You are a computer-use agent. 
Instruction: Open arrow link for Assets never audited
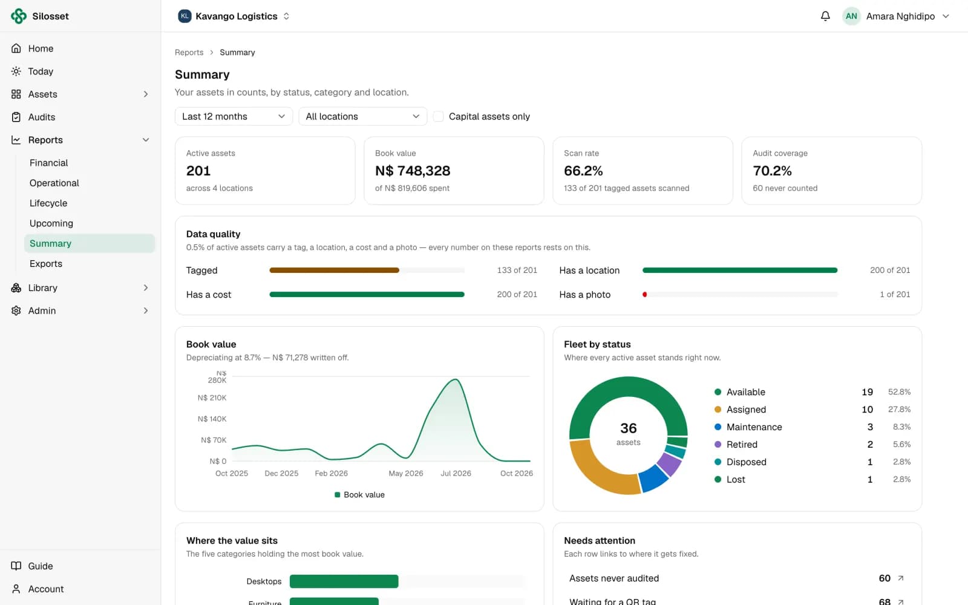coord(900,578)
